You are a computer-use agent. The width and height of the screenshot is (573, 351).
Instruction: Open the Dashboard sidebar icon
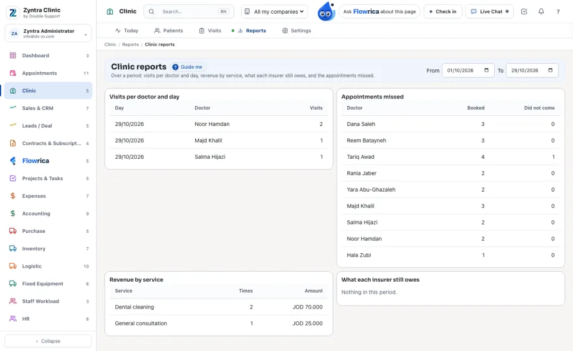[13, 56]
